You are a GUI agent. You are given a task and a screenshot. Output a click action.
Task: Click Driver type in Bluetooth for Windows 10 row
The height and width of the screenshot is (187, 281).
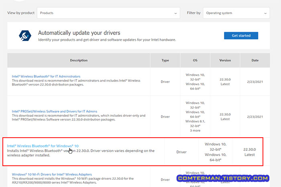[181, 152]
